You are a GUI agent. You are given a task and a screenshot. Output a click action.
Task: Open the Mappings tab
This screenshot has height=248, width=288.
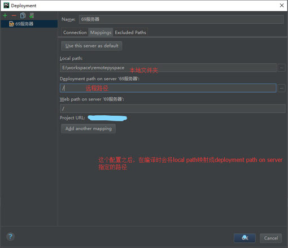(101, 32)
